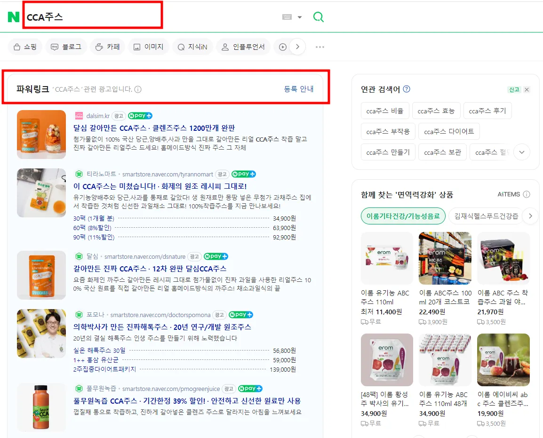The image size is (543, 438).
Task: Open 달심 갈아만든 CCA주스 ad title
Action: coord(154,128)
